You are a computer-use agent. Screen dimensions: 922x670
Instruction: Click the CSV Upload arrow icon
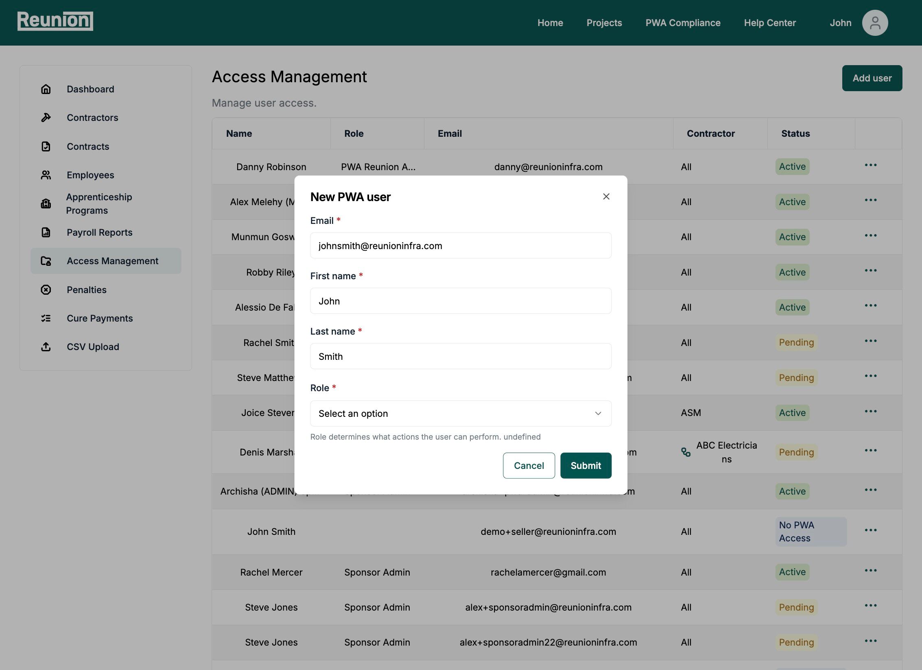[46, 347]
